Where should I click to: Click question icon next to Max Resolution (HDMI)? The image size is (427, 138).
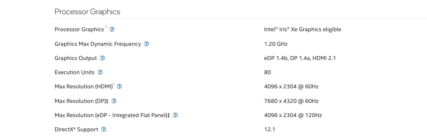pos(120,87)
